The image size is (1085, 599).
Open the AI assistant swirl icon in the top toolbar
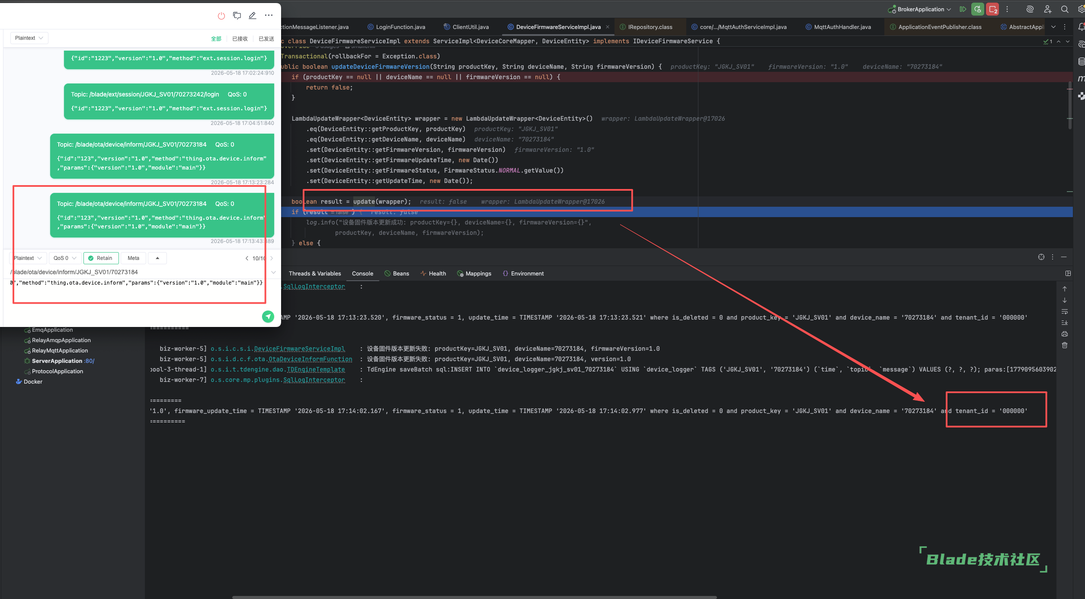coord(1030,9)
